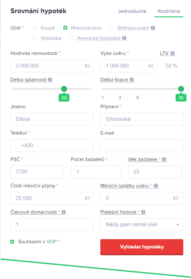Click info icon next to Platební historie

tap(143, 212)
